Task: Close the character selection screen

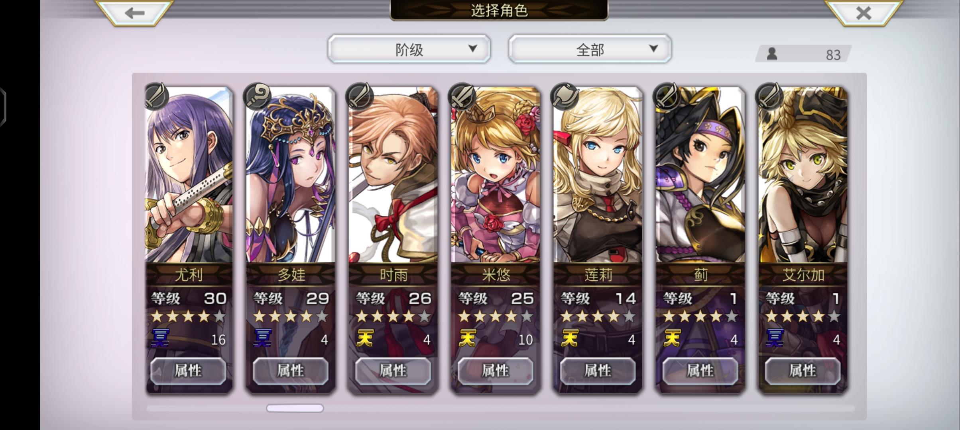Action: [863, 13]
